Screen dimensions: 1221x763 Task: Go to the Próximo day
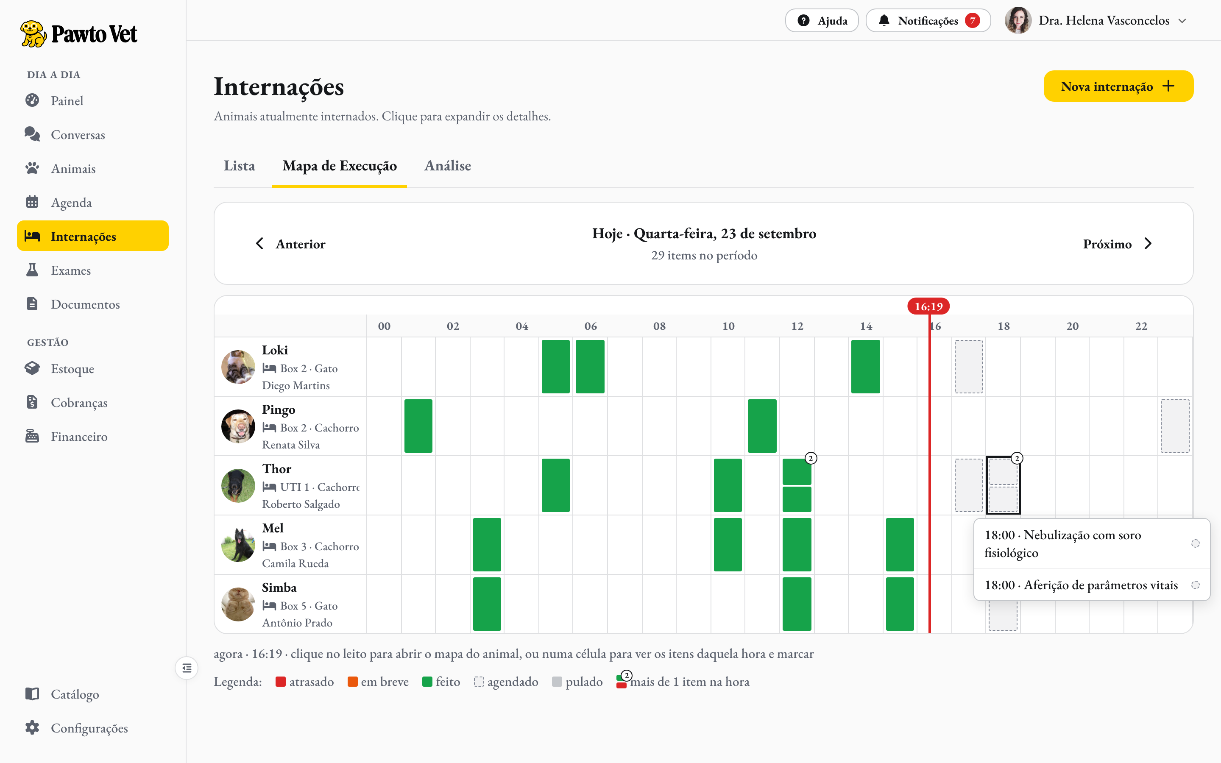1118,244
